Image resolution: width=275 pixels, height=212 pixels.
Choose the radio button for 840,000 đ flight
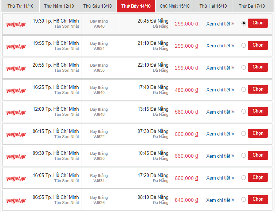244,200
